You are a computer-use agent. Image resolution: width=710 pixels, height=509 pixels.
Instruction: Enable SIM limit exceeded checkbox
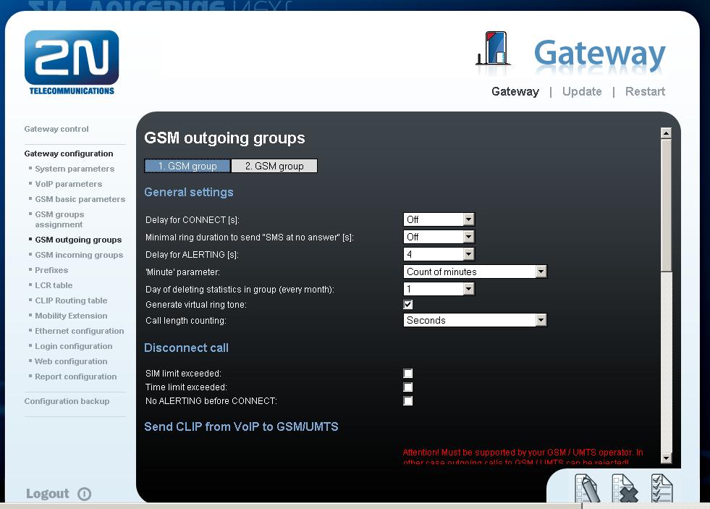click(408, 373)
